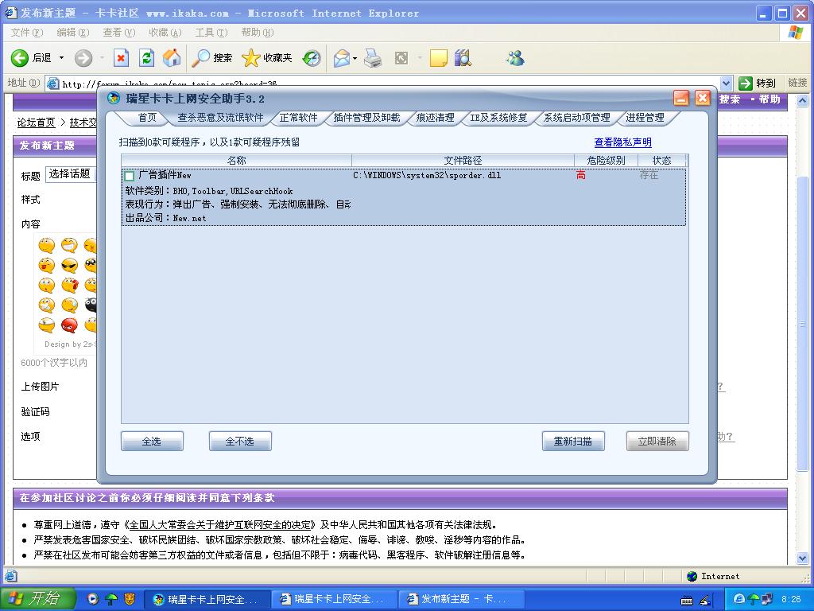Screen dimensions: 814x611
Task: Open the 查看 menu
Action: 119,32
